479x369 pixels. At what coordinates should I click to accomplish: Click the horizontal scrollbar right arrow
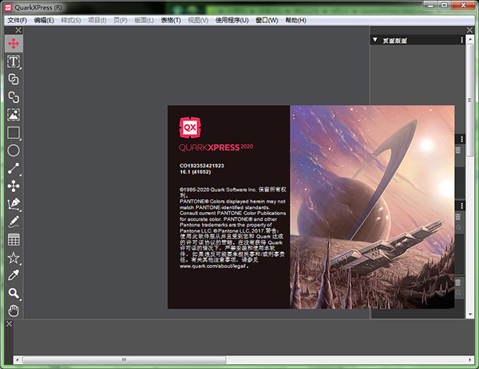click(470, 360)
